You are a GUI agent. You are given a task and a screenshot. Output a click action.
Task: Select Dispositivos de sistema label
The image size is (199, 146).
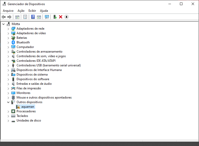(32, 75)
